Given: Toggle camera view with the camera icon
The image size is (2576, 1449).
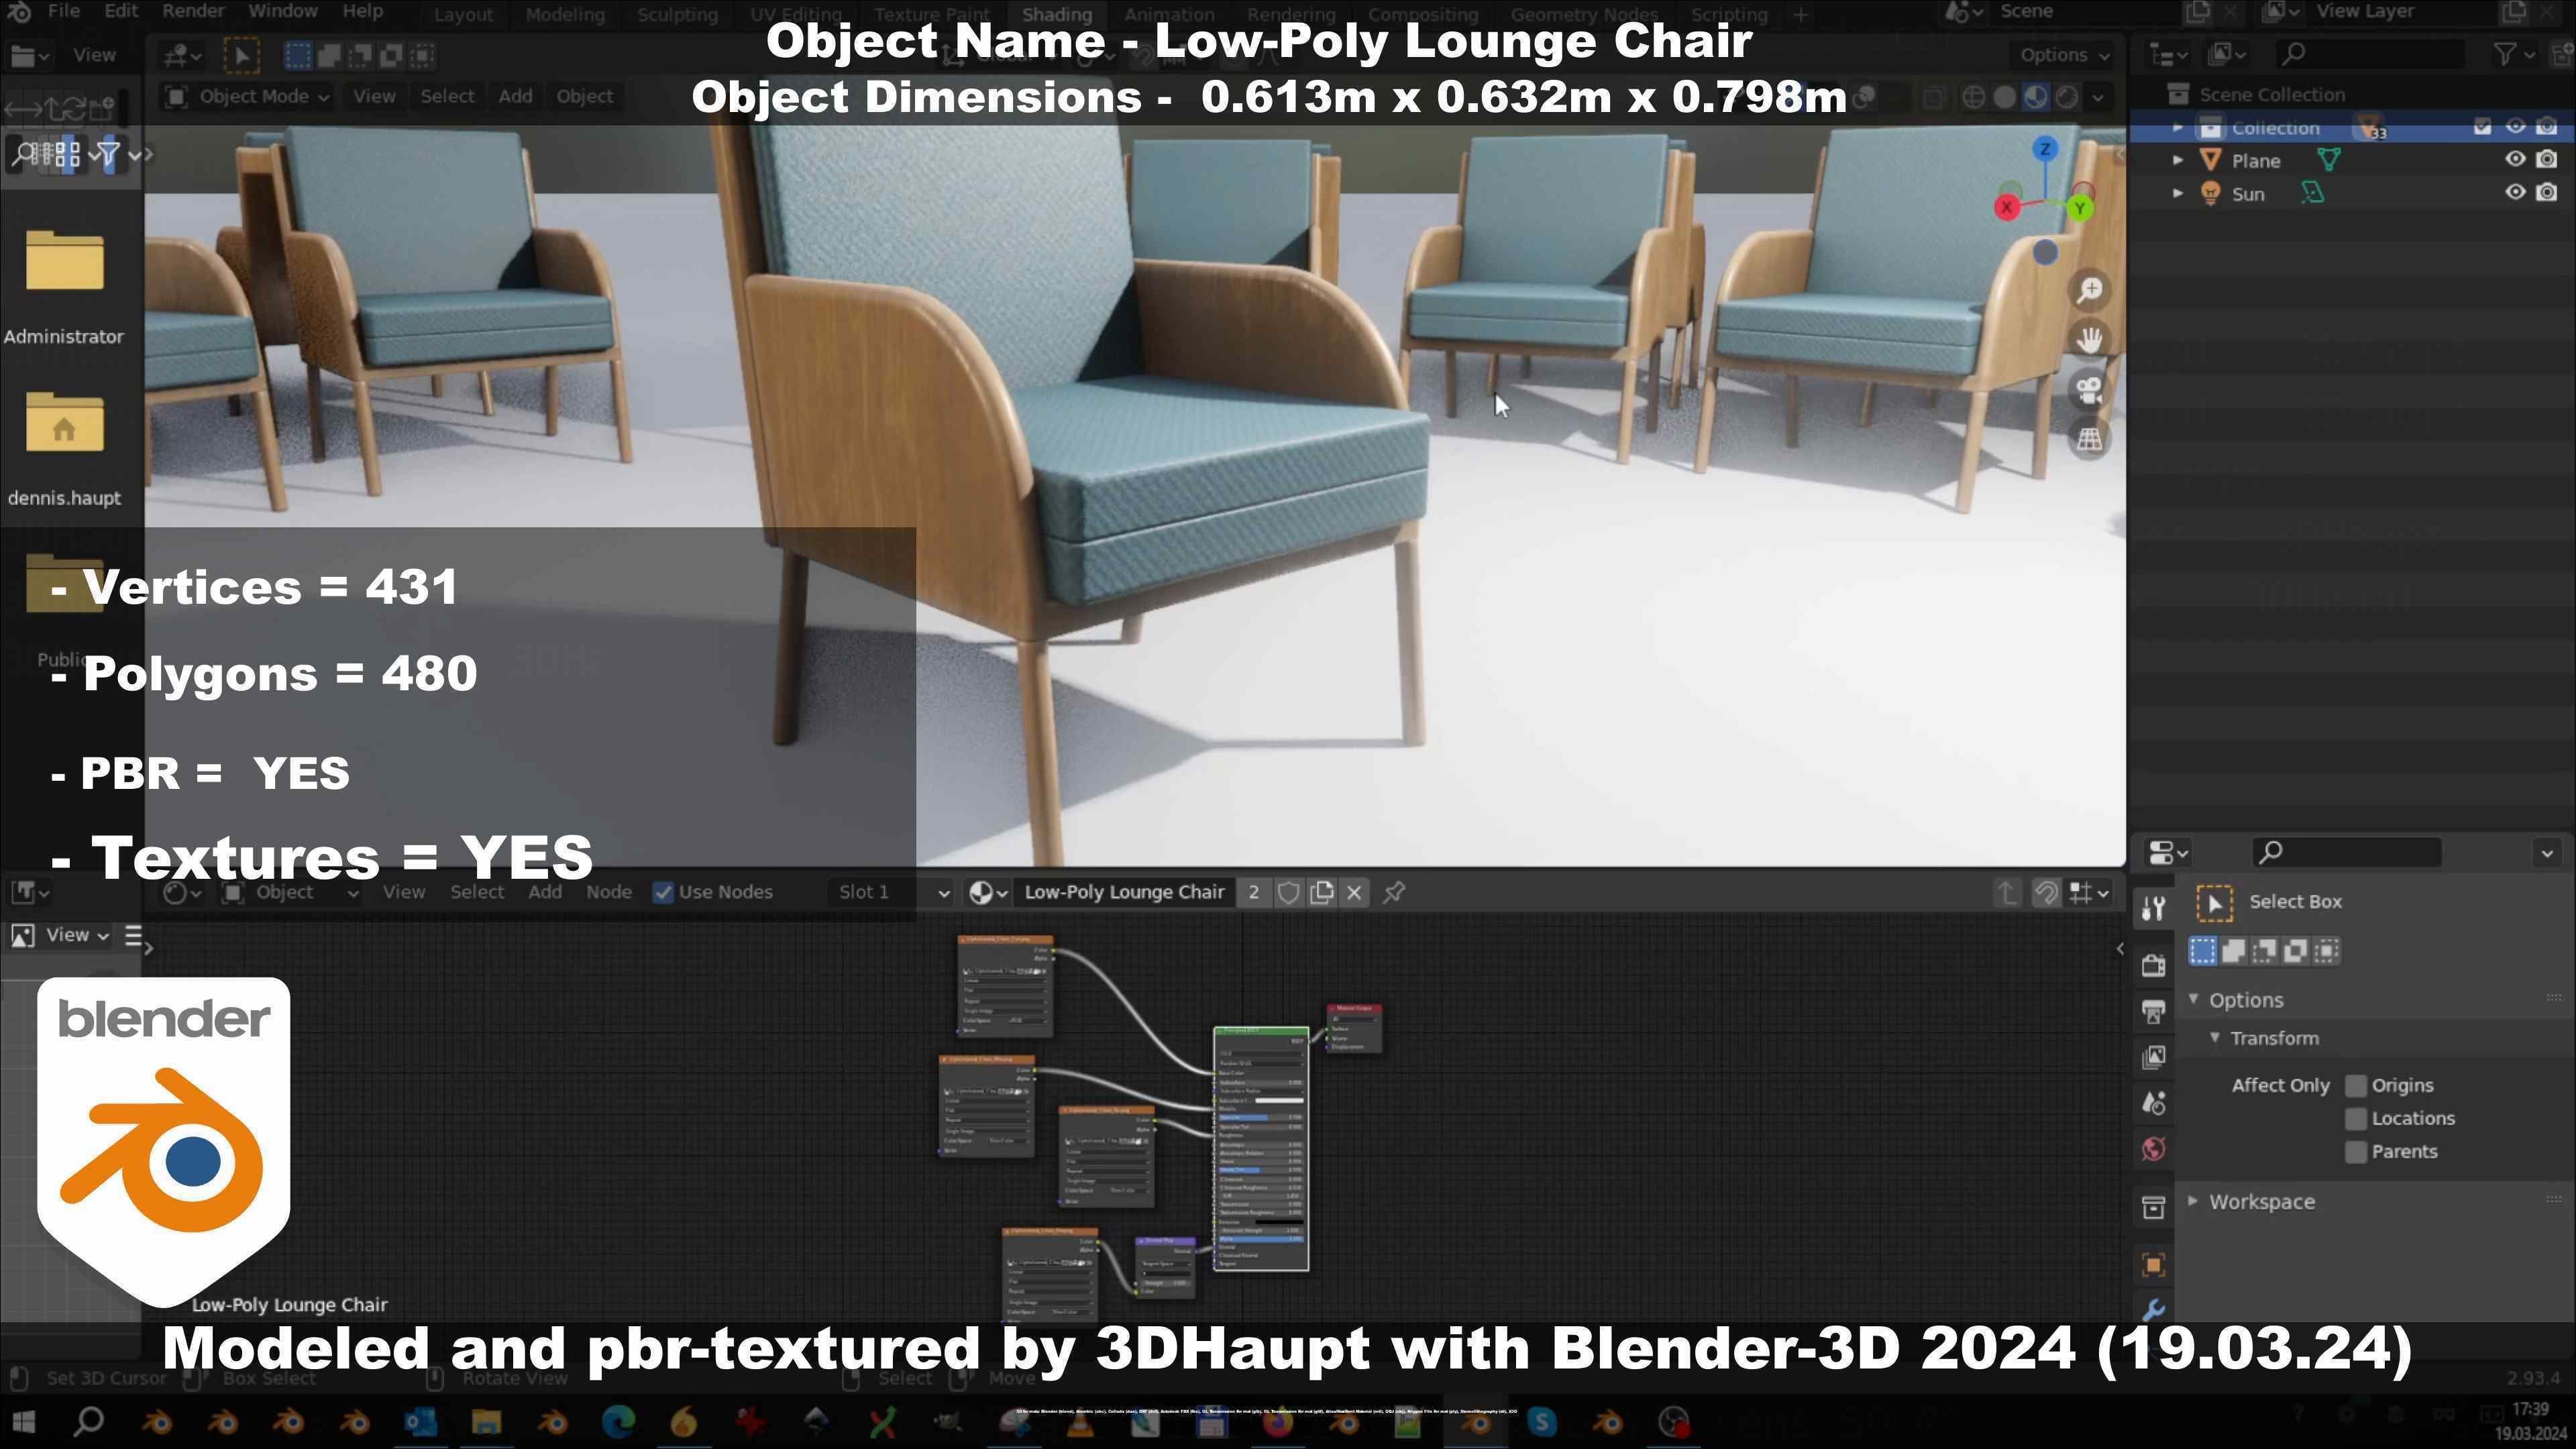Looking at the screenshot, I should tap(2089, 390).
